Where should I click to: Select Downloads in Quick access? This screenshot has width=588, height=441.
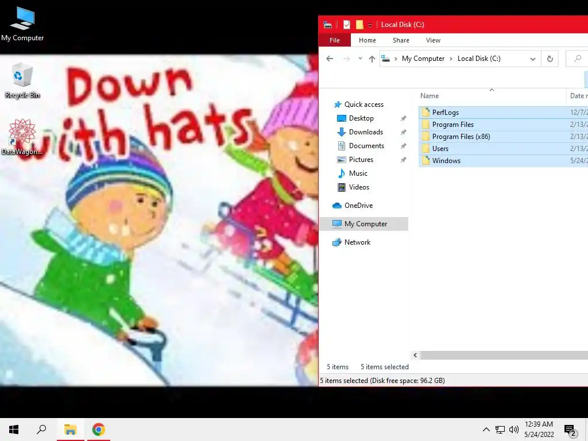click(x=366, y=132)
